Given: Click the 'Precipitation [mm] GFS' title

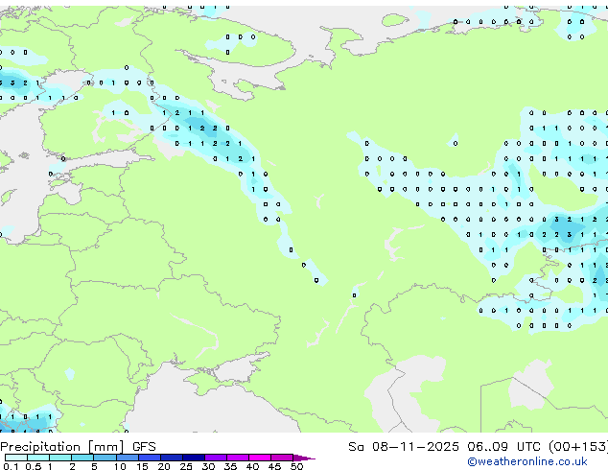Looking at the screenshot, I should tap(78, 447).
